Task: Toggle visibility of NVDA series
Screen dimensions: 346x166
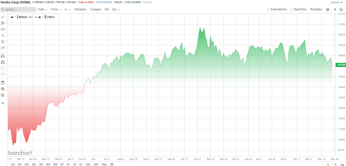Action: 12,17
